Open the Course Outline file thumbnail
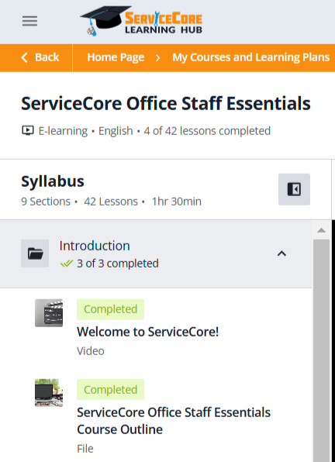 tap(49, 393)
